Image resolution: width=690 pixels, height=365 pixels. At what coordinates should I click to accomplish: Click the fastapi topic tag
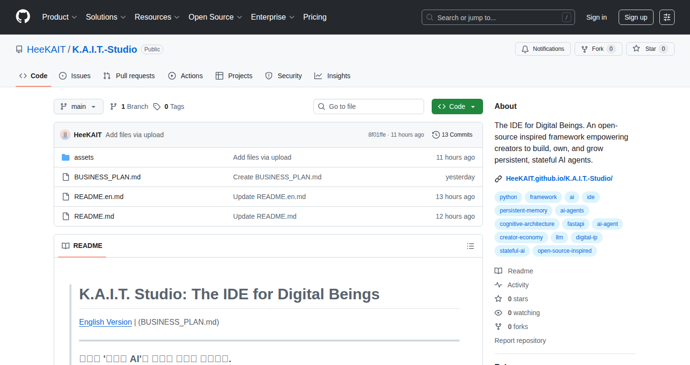point(576,224)
